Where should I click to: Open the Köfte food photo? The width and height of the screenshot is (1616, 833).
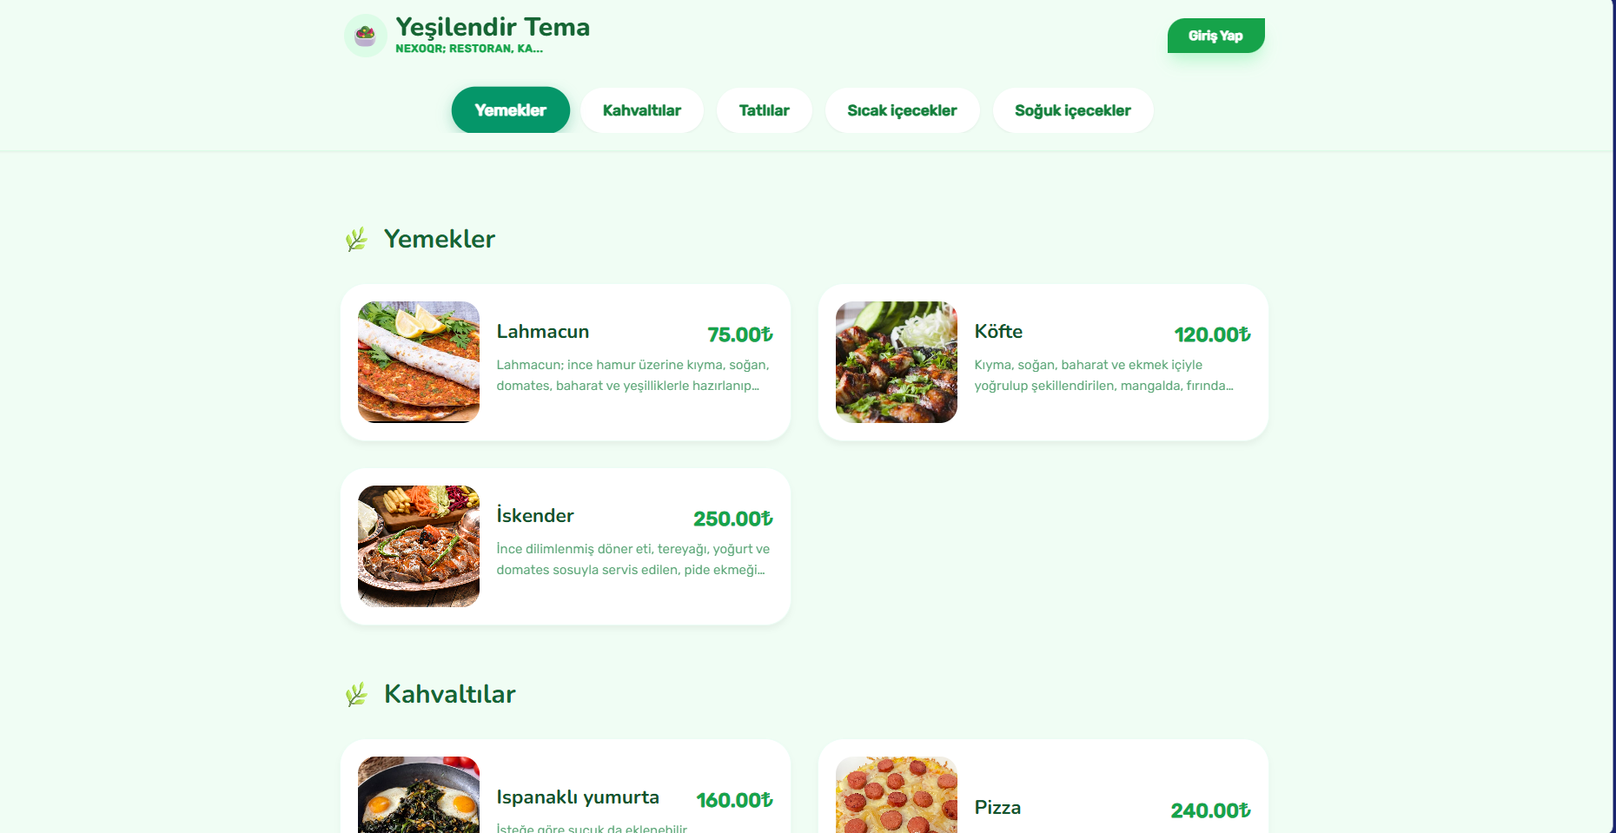897,362
